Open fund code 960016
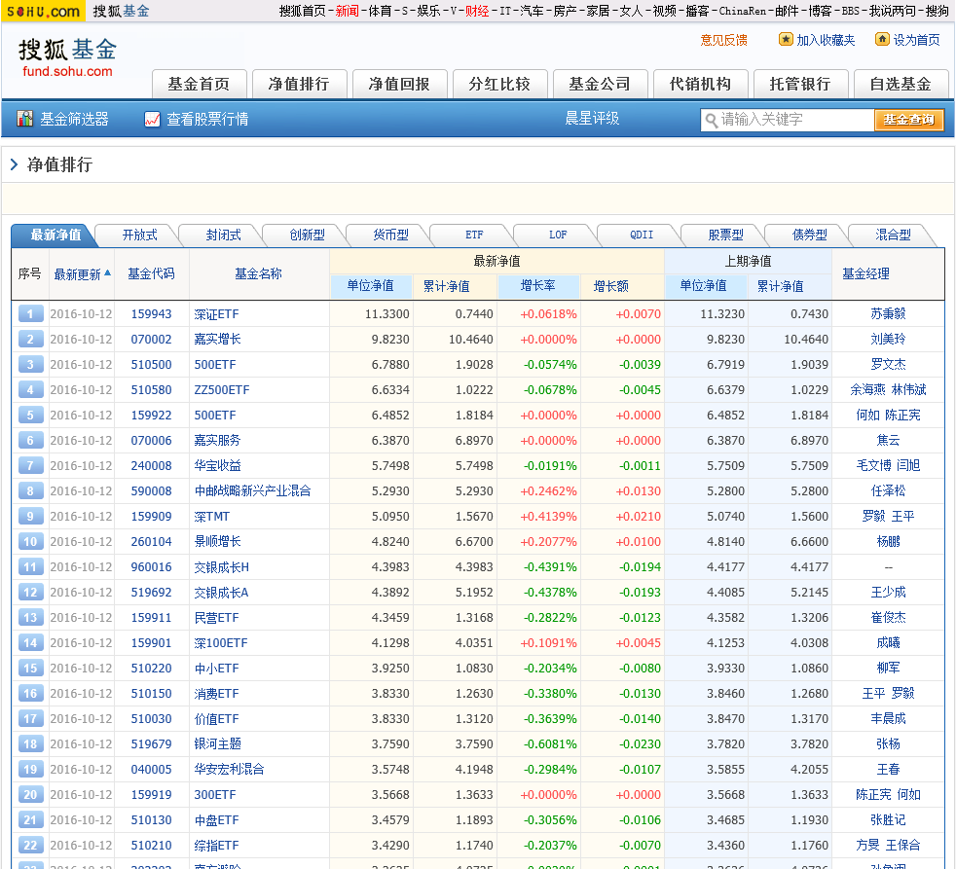Image resolution: width=956 pixels, height=869 pixels. coord(151,567)
